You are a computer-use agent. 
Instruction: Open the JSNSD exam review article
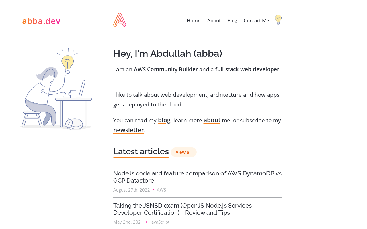(x=182, y=209)
